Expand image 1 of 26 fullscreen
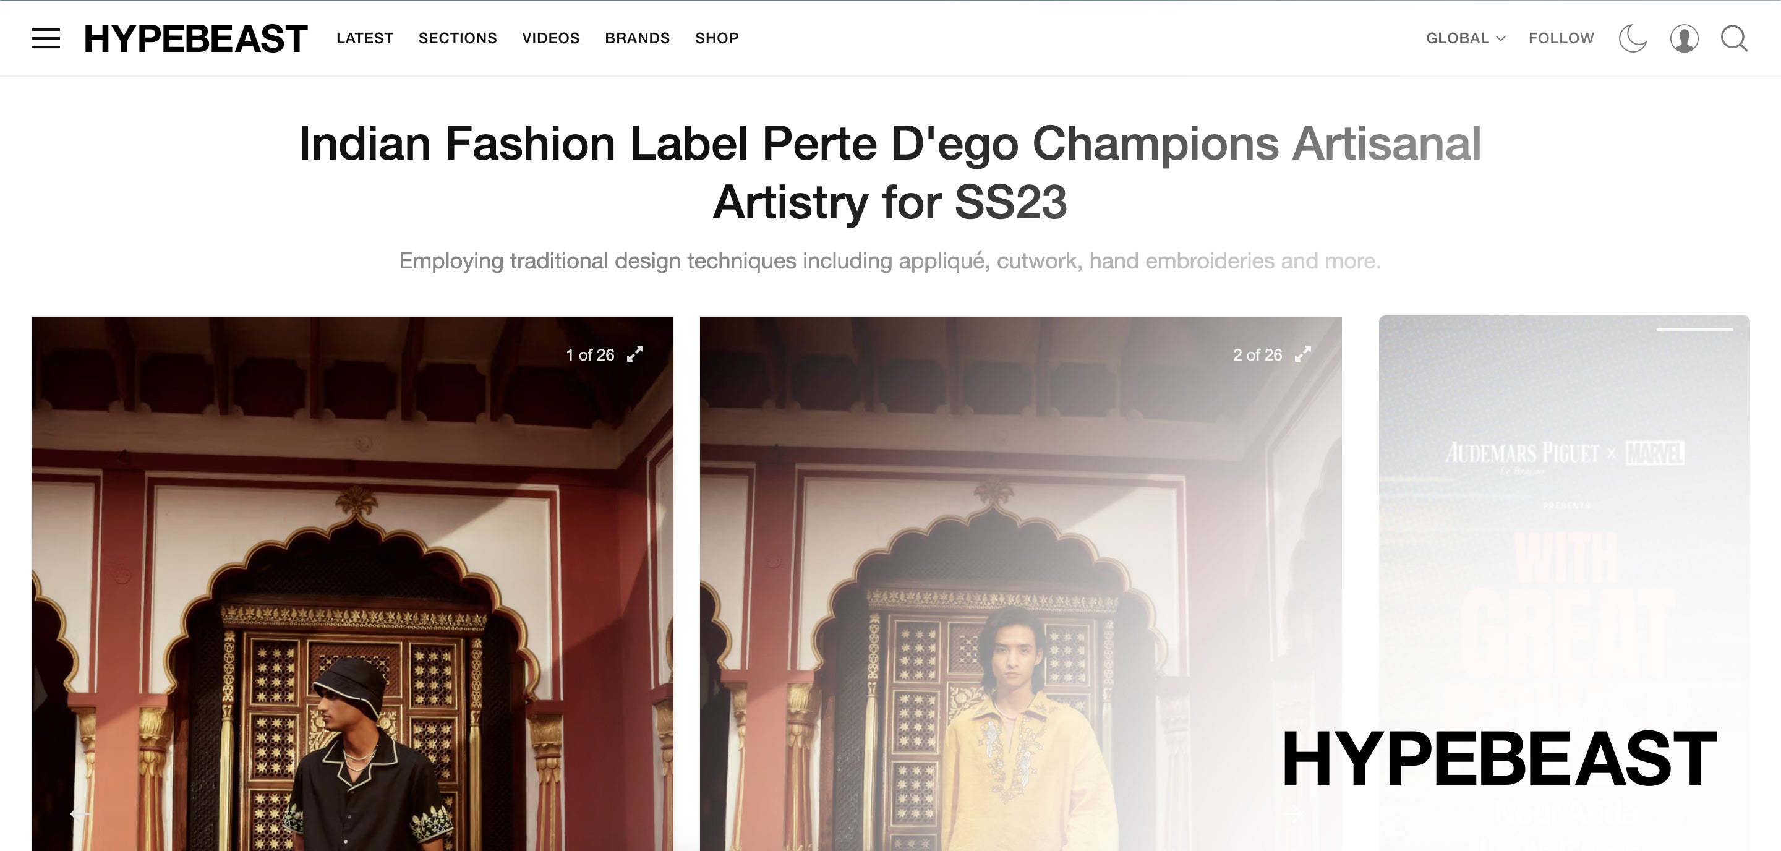Viewport: 1781px width, 851px height. (634, 354)
